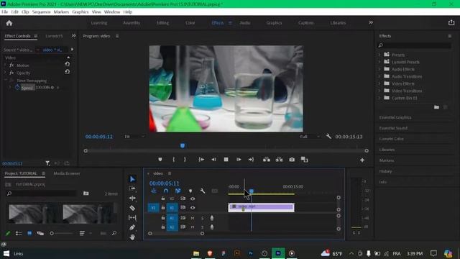
Task: Open Timeline display settings wrench
Action: (x=203, y=191)
